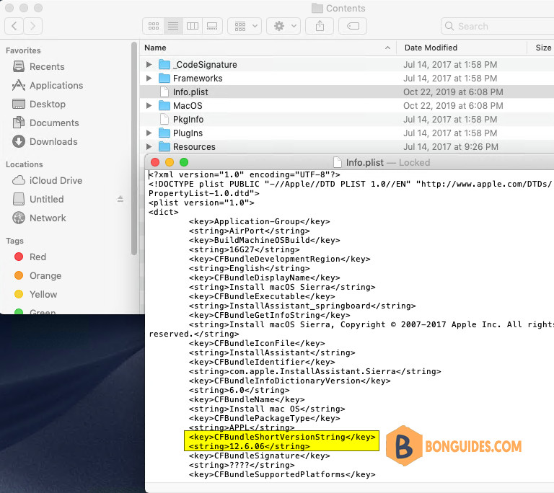
Task: Open Documents in sidebar
Action: tap(45, 123)
